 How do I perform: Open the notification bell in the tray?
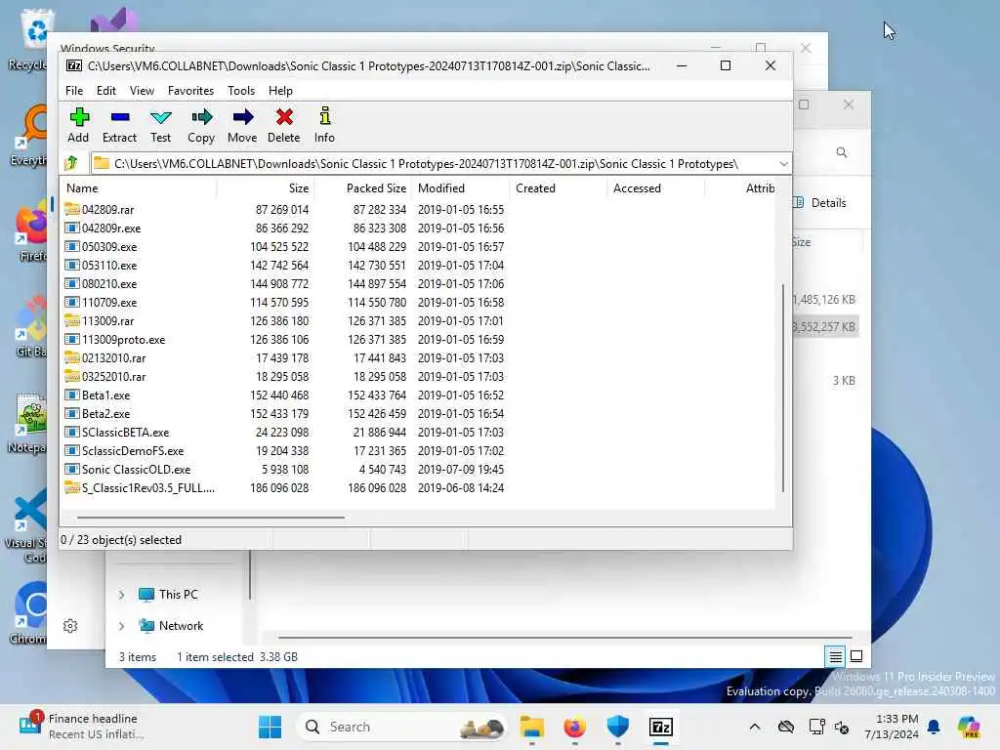[x=934, y=727]
